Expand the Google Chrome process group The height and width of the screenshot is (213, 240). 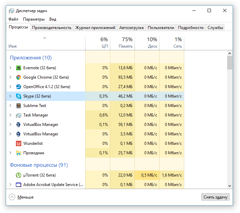pos(10,77)
